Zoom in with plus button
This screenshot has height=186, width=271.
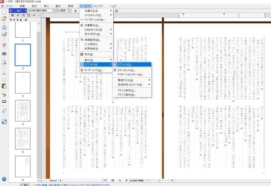point(172,181)
